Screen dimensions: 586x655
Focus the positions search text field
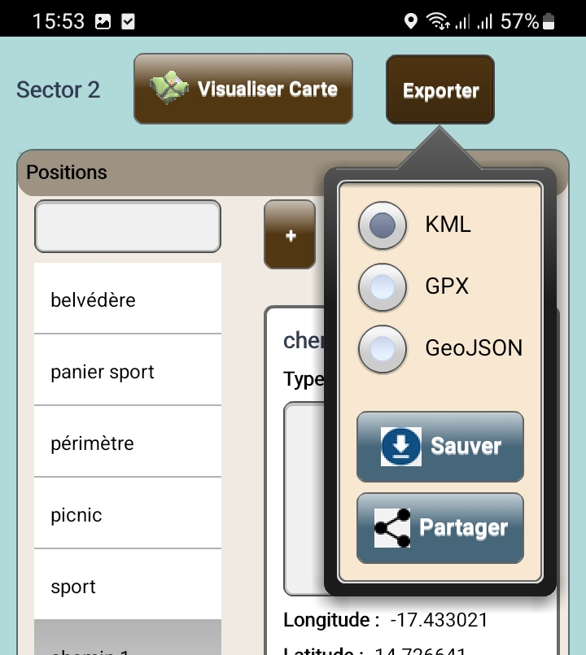[x=128, y=225]
